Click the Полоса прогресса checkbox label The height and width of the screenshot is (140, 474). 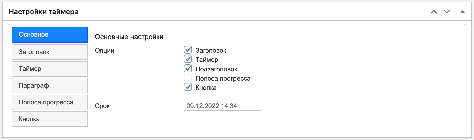[x=223, y=78]
